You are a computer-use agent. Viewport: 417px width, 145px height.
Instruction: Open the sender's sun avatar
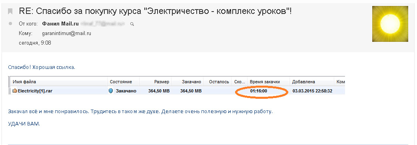[390, 24]
